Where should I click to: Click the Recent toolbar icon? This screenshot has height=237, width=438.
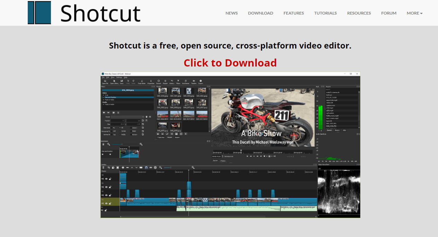tap(159, 82)
